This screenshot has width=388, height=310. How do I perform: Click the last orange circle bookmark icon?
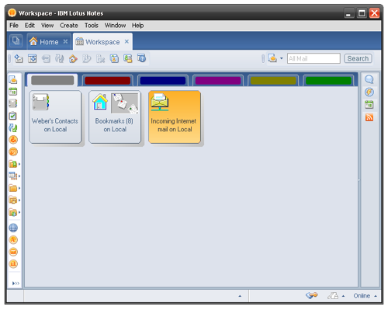13,264
